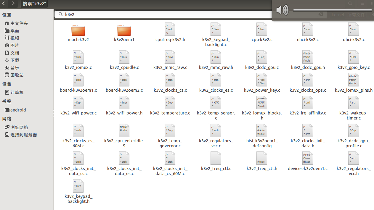Image resolution: width=374 pixels, height=210 pixels.
Task: Select the k3v2_clocks_es.c file icon
Action: pos(216,80)
